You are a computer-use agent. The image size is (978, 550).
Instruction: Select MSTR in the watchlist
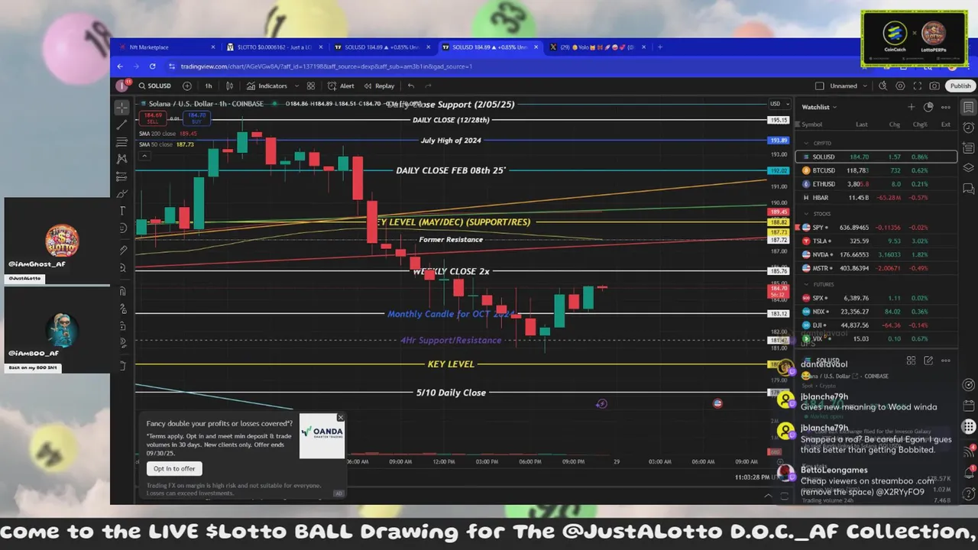876,268
